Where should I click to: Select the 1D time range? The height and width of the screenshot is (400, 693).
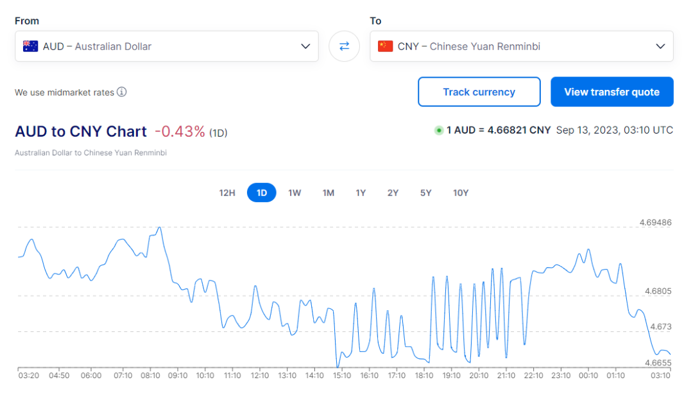(x=262, y=193)
